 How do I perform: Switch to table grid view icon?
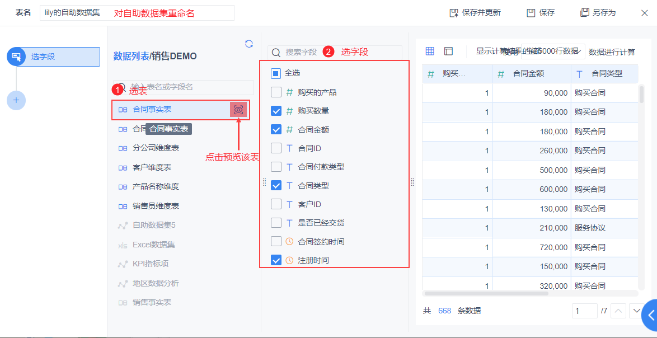pos(430,51)
